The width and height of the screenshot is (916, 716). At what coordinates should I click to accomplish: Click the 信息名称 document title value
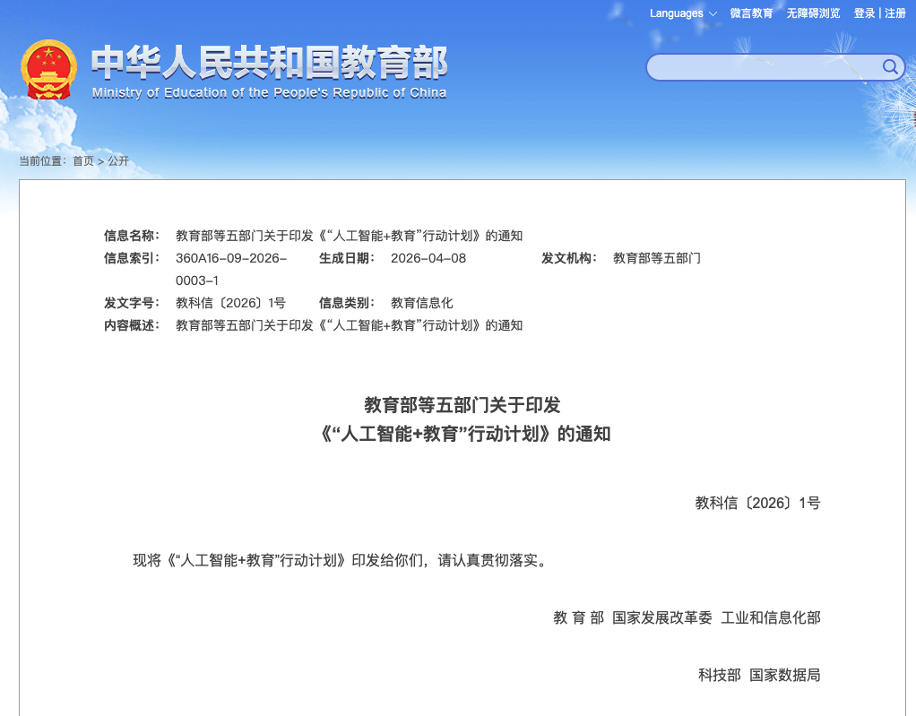[349, 236]
